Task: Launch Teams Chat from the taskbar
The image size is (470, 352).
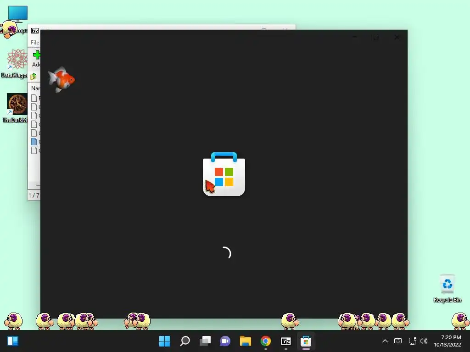Action: [225, 341]
